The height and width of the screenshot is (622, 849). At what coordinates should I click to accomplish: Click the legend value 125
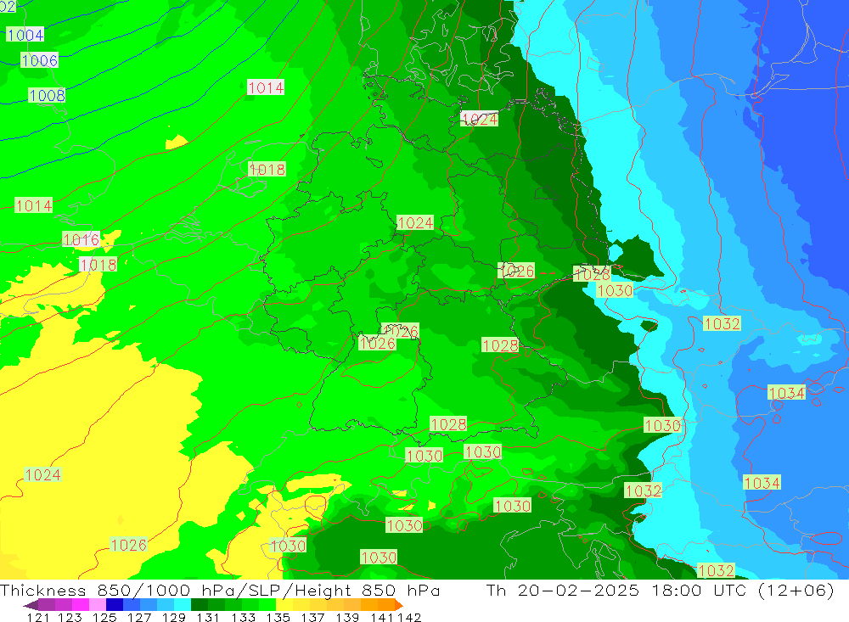pos(104,617)
